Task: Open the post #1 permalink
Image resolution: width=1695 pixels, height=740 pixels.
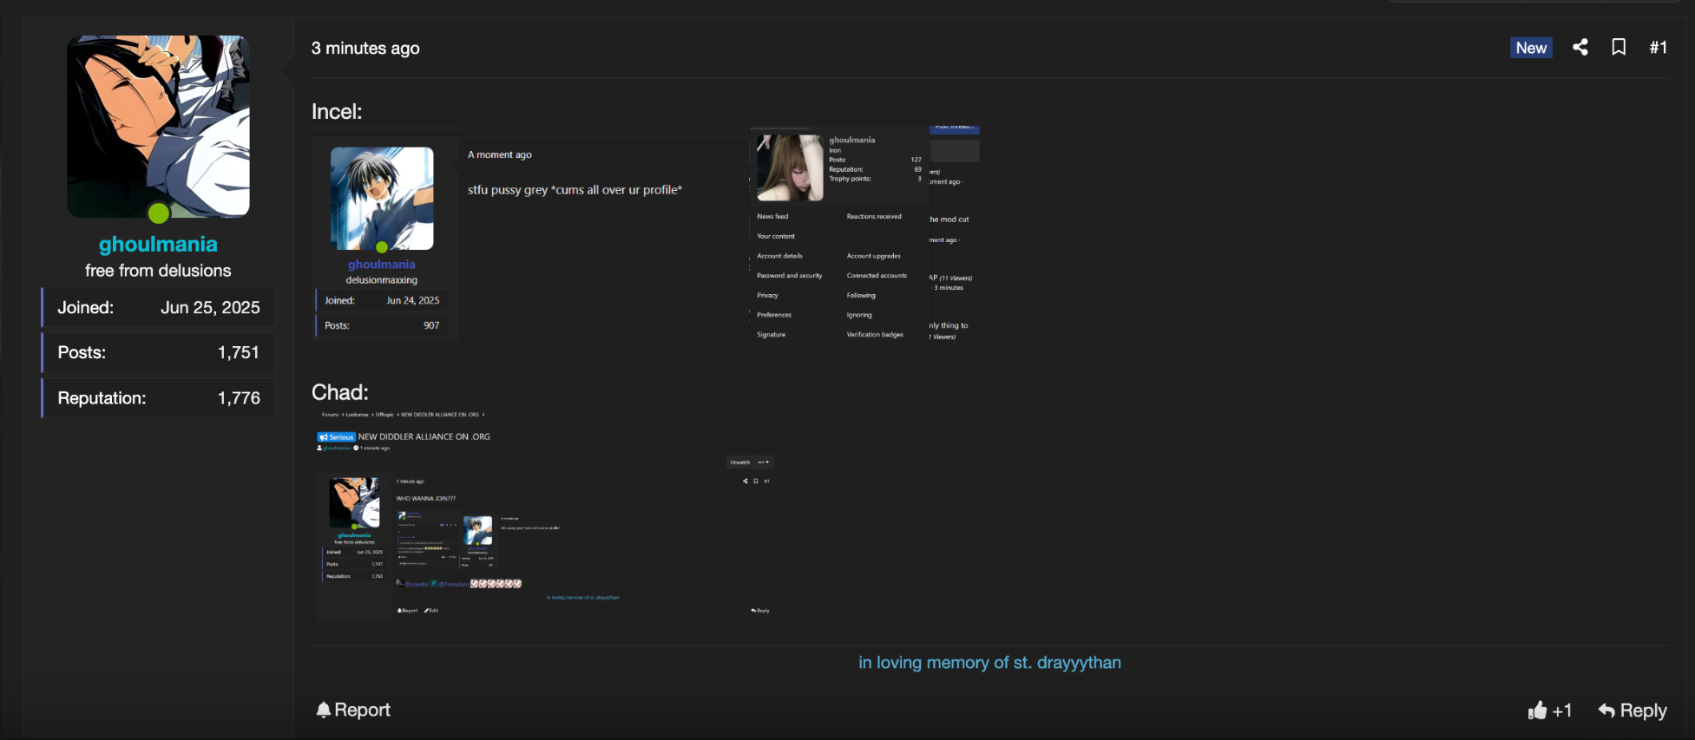Action: [1658, 48]
